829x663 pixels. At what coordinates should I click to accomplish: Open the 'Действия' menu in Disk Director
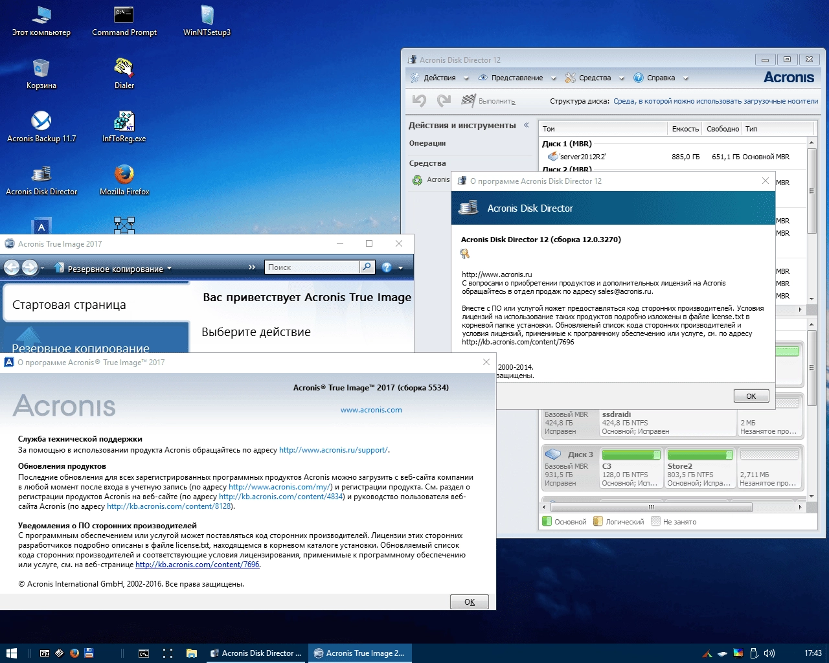coord(439,78)
